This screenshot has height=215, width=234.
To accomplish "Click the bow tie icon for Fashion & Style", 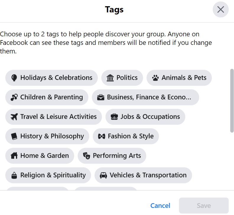I will pyautogui.click(x=102, y=136).
